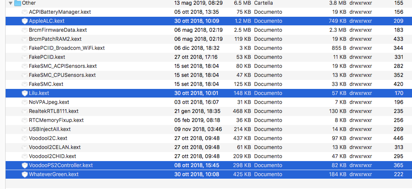The width and height of the screenshot is (412, 189).
Task: Click the date 13 mag 2019, 08:29
Action: pyautogui.click(x=198, y=3)
